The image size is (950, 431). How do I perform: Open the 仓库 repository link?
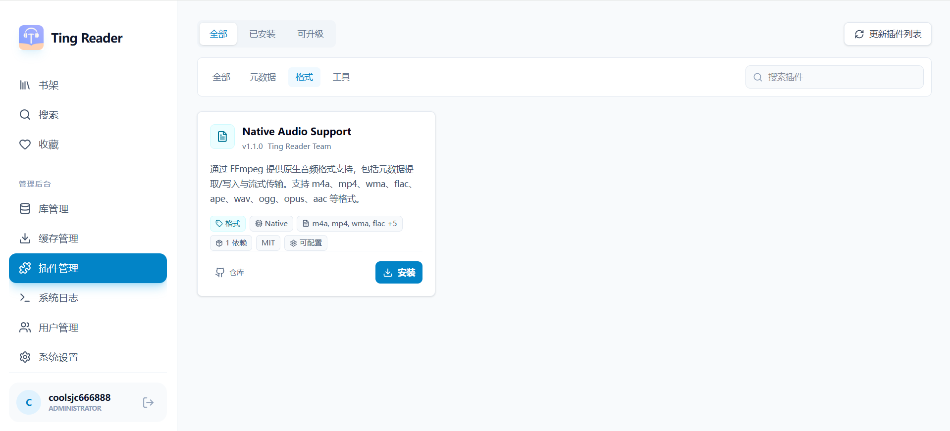click(x=230, y=273)
